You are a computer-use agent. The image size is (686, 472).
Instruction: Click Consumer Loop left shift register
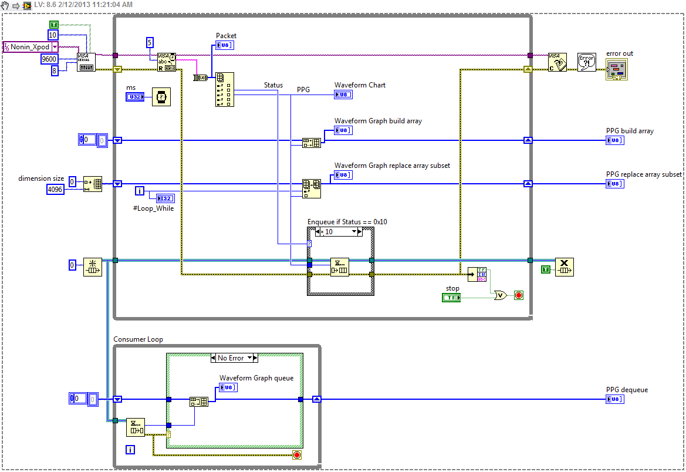pyautogui.click(x=117, y=399)
